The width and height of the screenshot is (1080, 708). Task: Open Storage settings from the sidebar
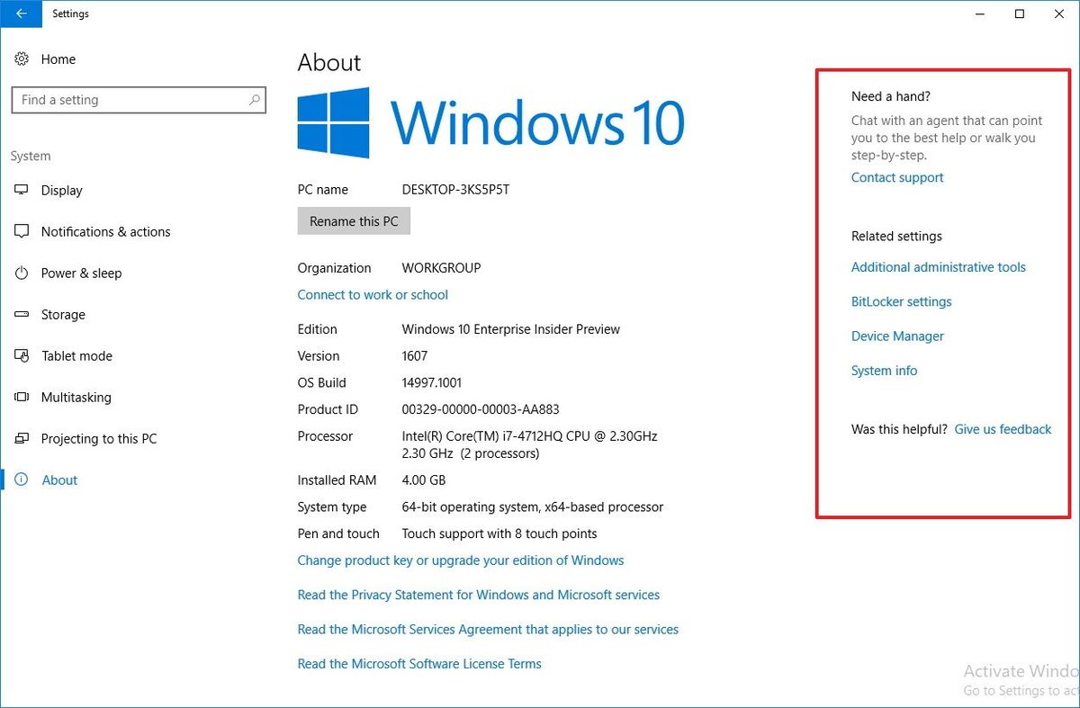click(x=62, y=314)
